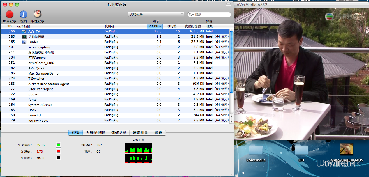The height and width of the screenshot is (177, 369).
Task: Click the 取樣程序 sample process icon
Action: tap(38, 14)
